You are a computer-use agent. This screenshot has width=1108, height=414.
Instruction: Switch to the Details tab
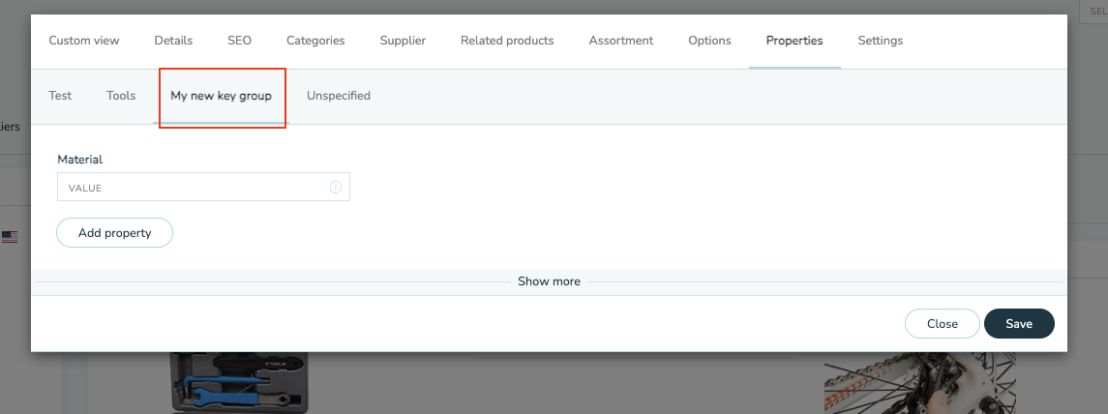(x=173, y=41)
